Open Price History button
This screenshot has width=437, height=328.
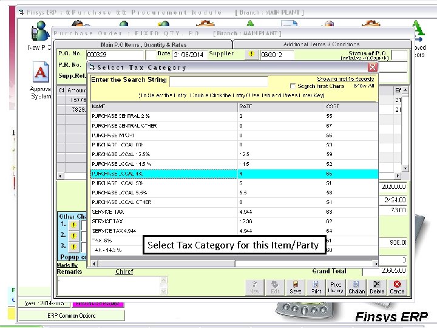pos(336,287)
